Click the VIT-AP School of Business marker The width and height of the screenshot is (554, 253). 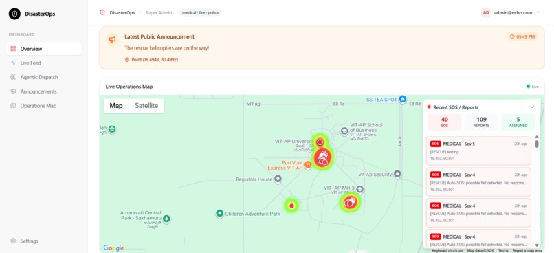point(344,131)
